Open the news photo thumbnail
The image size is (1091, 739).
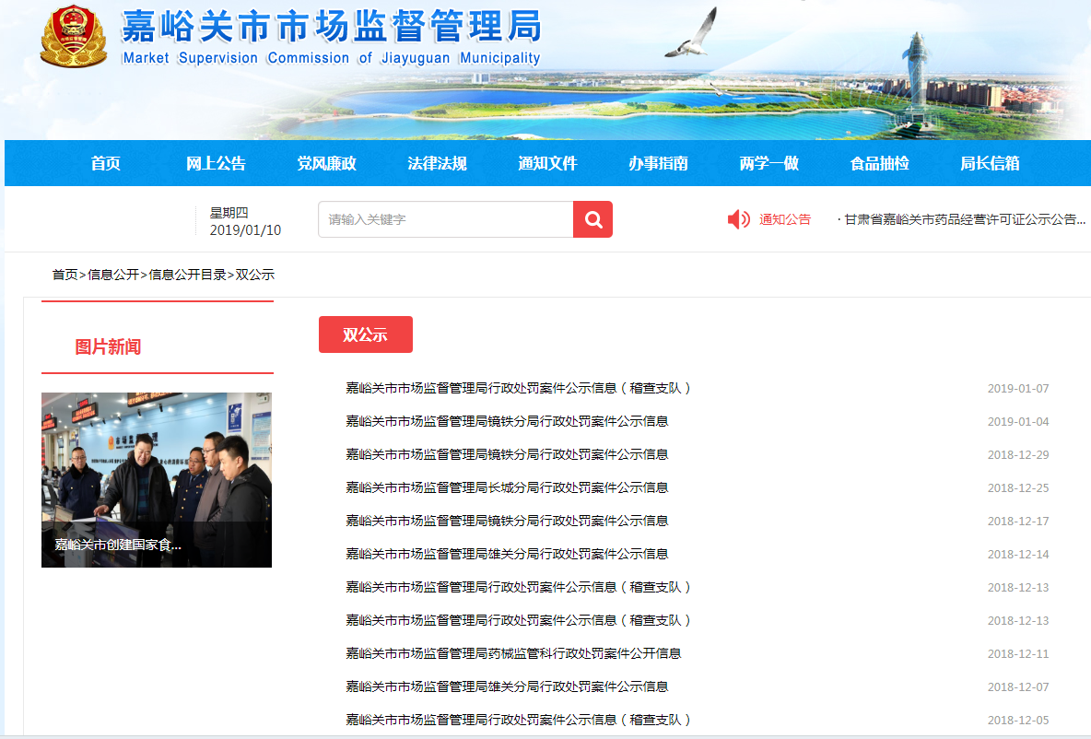pyautogui.click(x=157, y=479)
